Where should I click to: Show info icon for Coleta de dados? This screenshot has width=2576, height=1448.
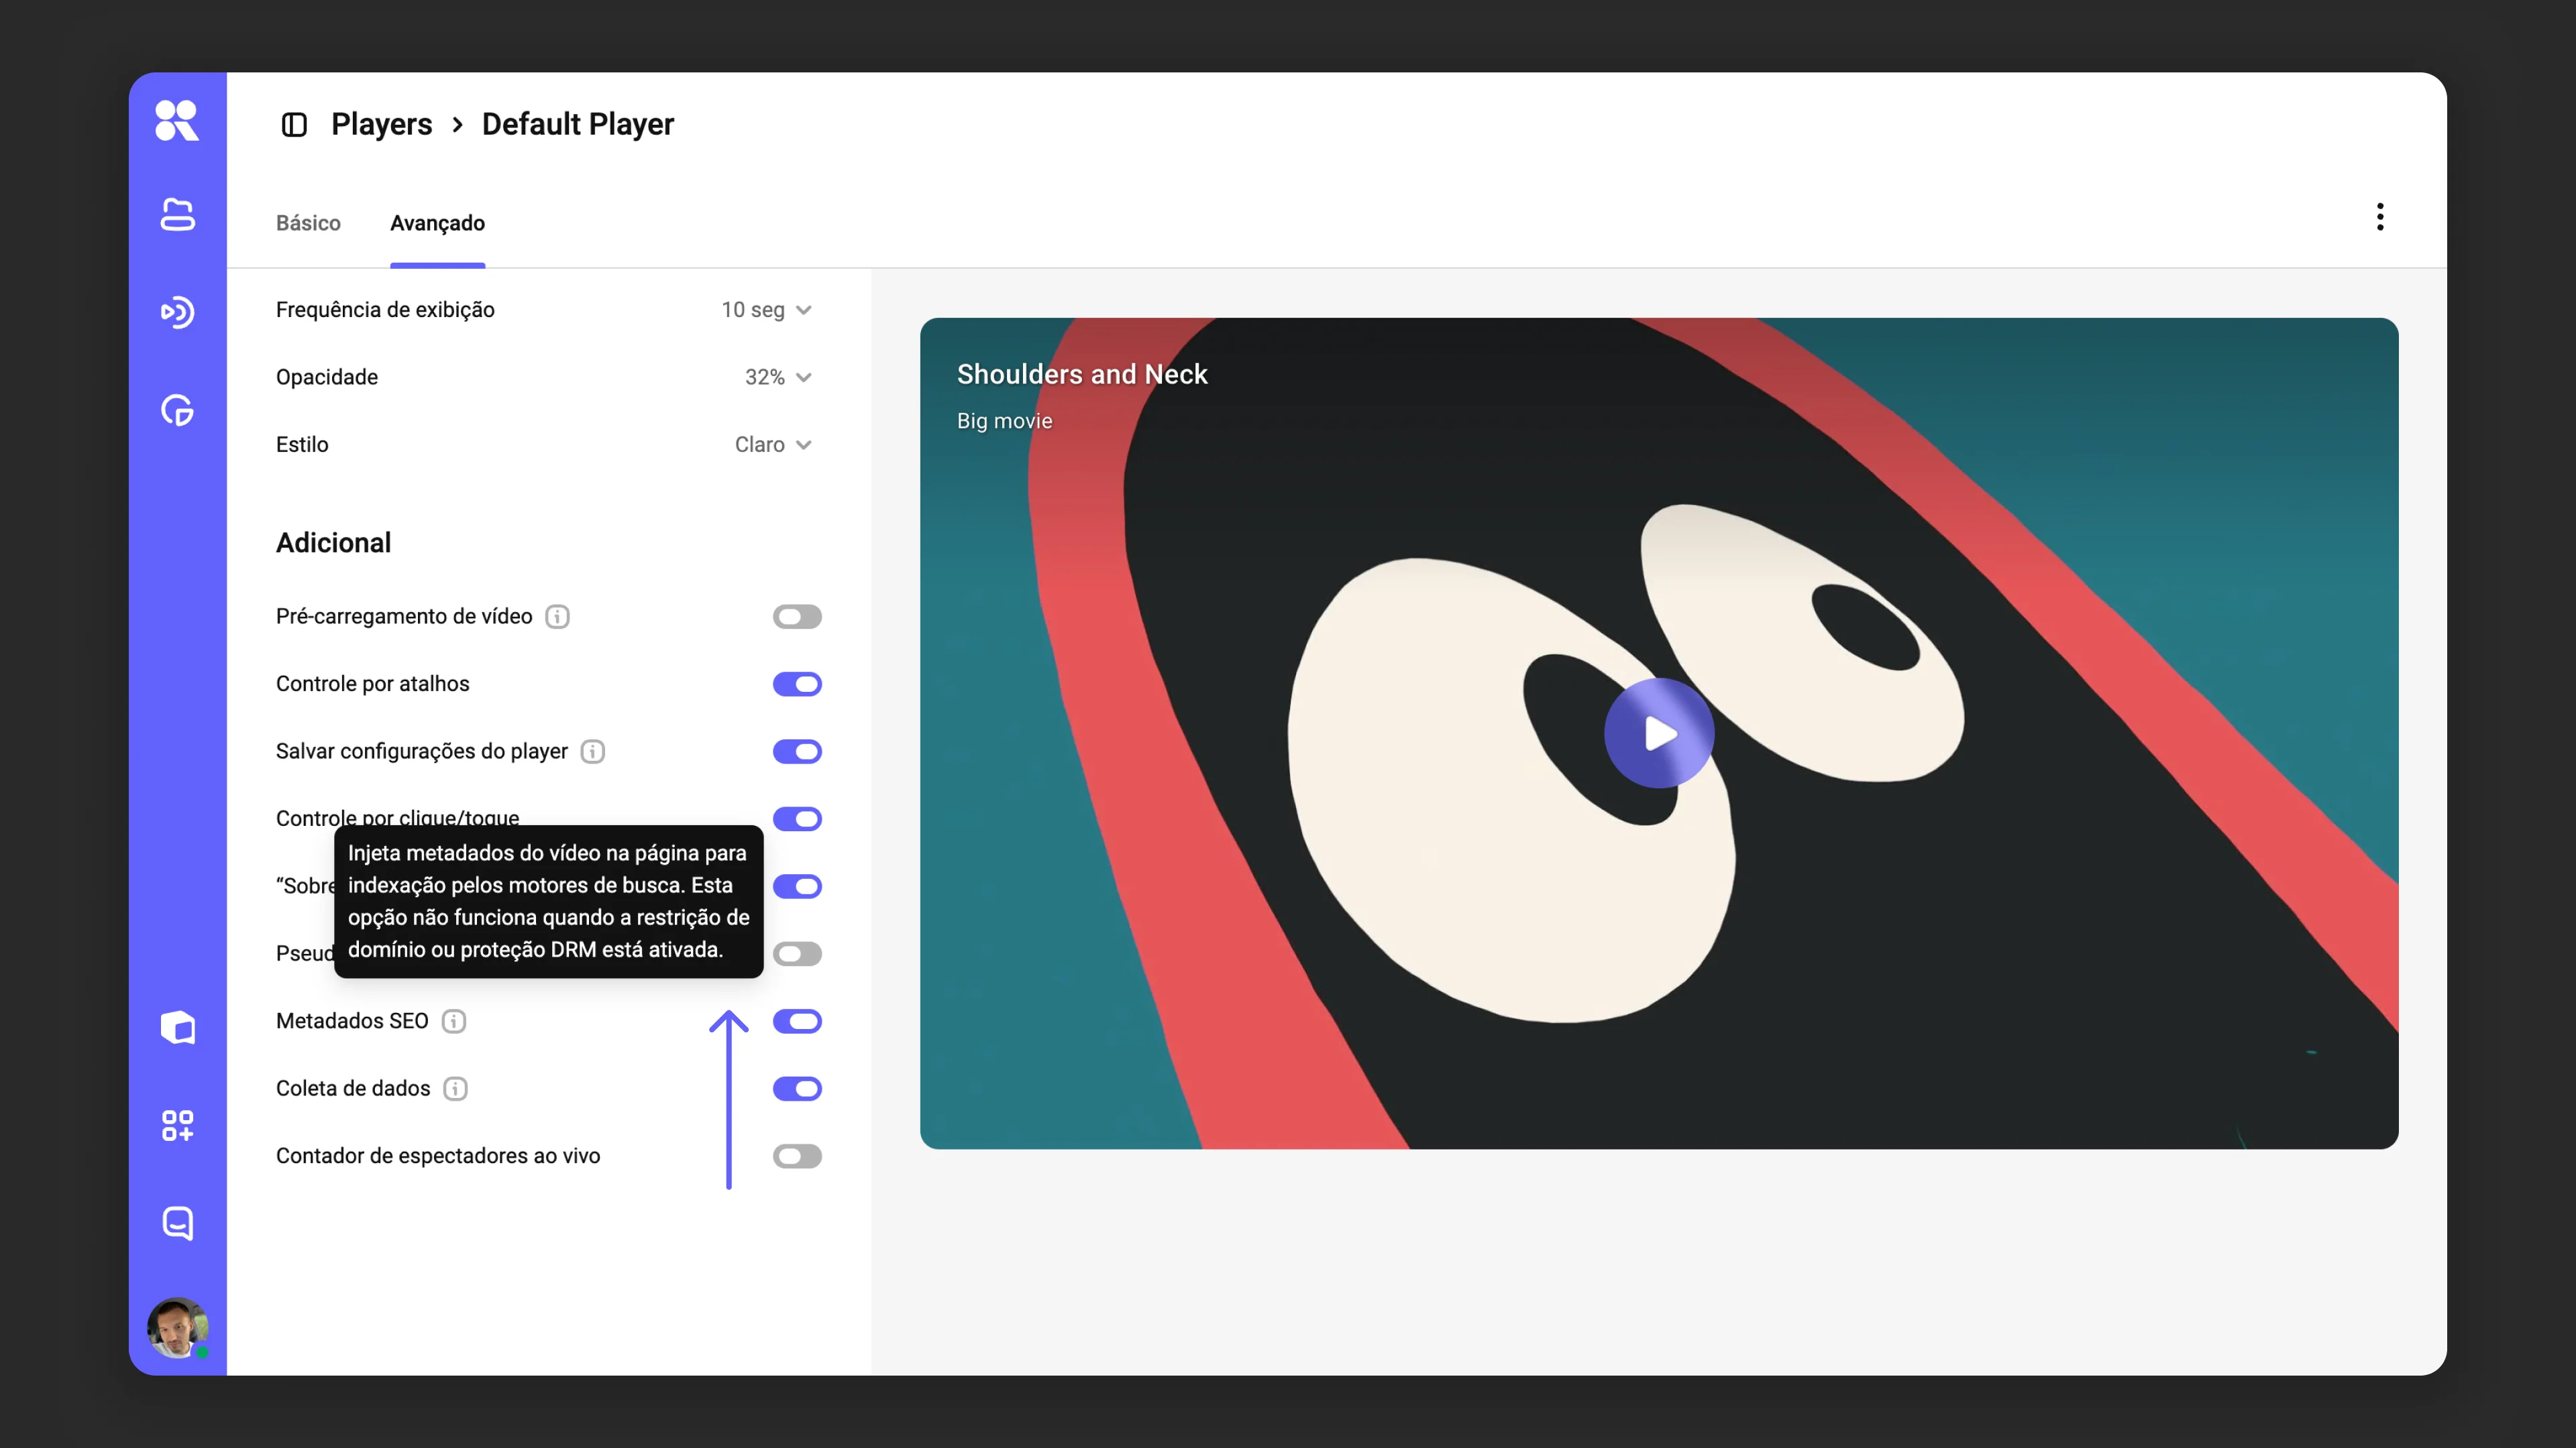456,1088
